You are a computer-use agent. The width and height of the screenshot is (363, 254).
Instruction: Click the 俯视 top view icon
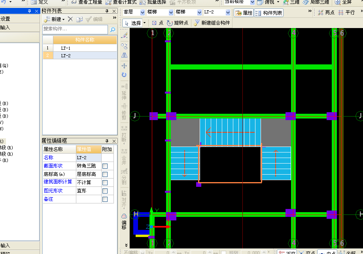pos(260,2)
